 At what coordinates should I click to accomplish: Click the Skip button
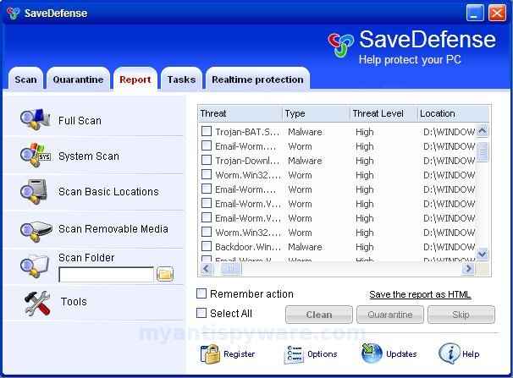[x=461, y=315]
